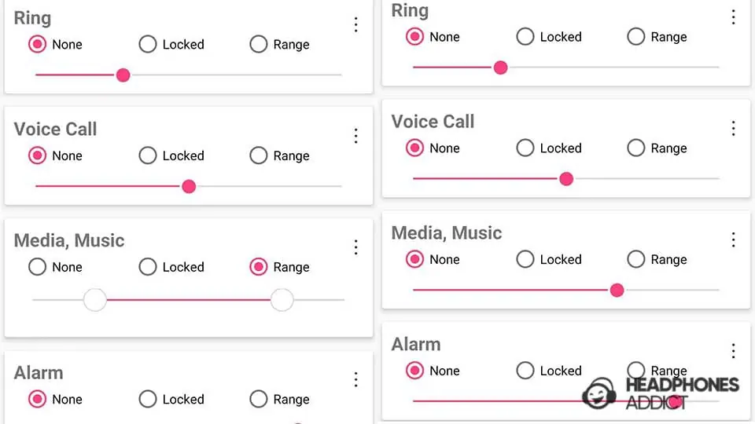Open Ring overflow menu on right panel

click(734, 16)
